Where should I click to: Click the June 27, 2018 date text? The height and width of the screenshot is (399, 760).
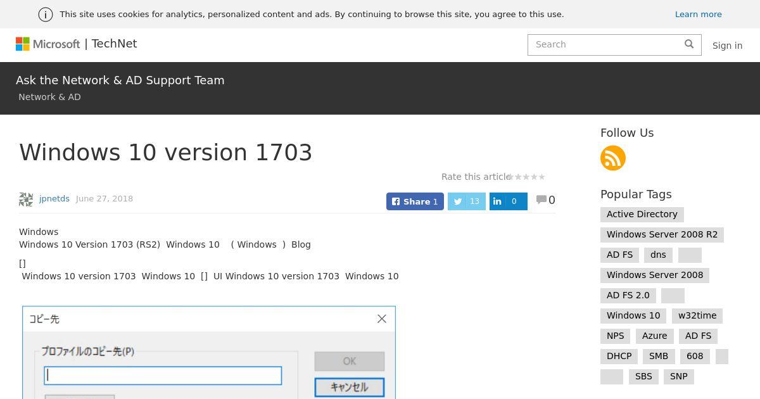[104, 198]
